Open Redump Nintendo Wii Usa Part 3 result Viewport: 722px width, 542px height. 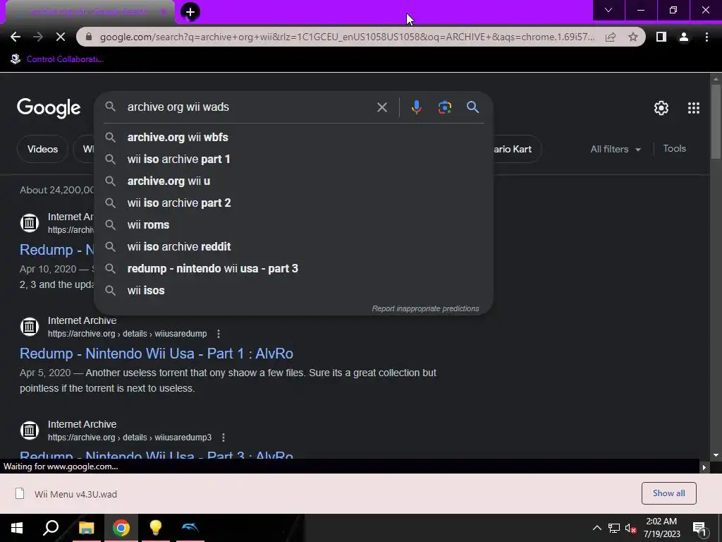(157, 454)
